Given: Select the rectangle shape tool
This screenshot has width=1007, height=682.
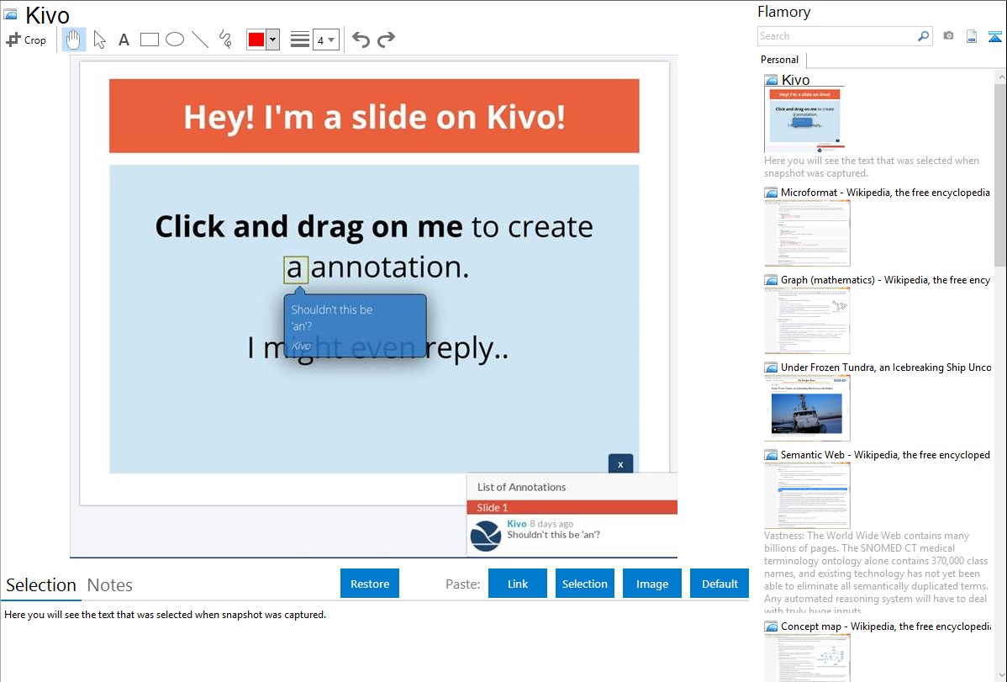Looking at the screenshot, I should [149, 40].
